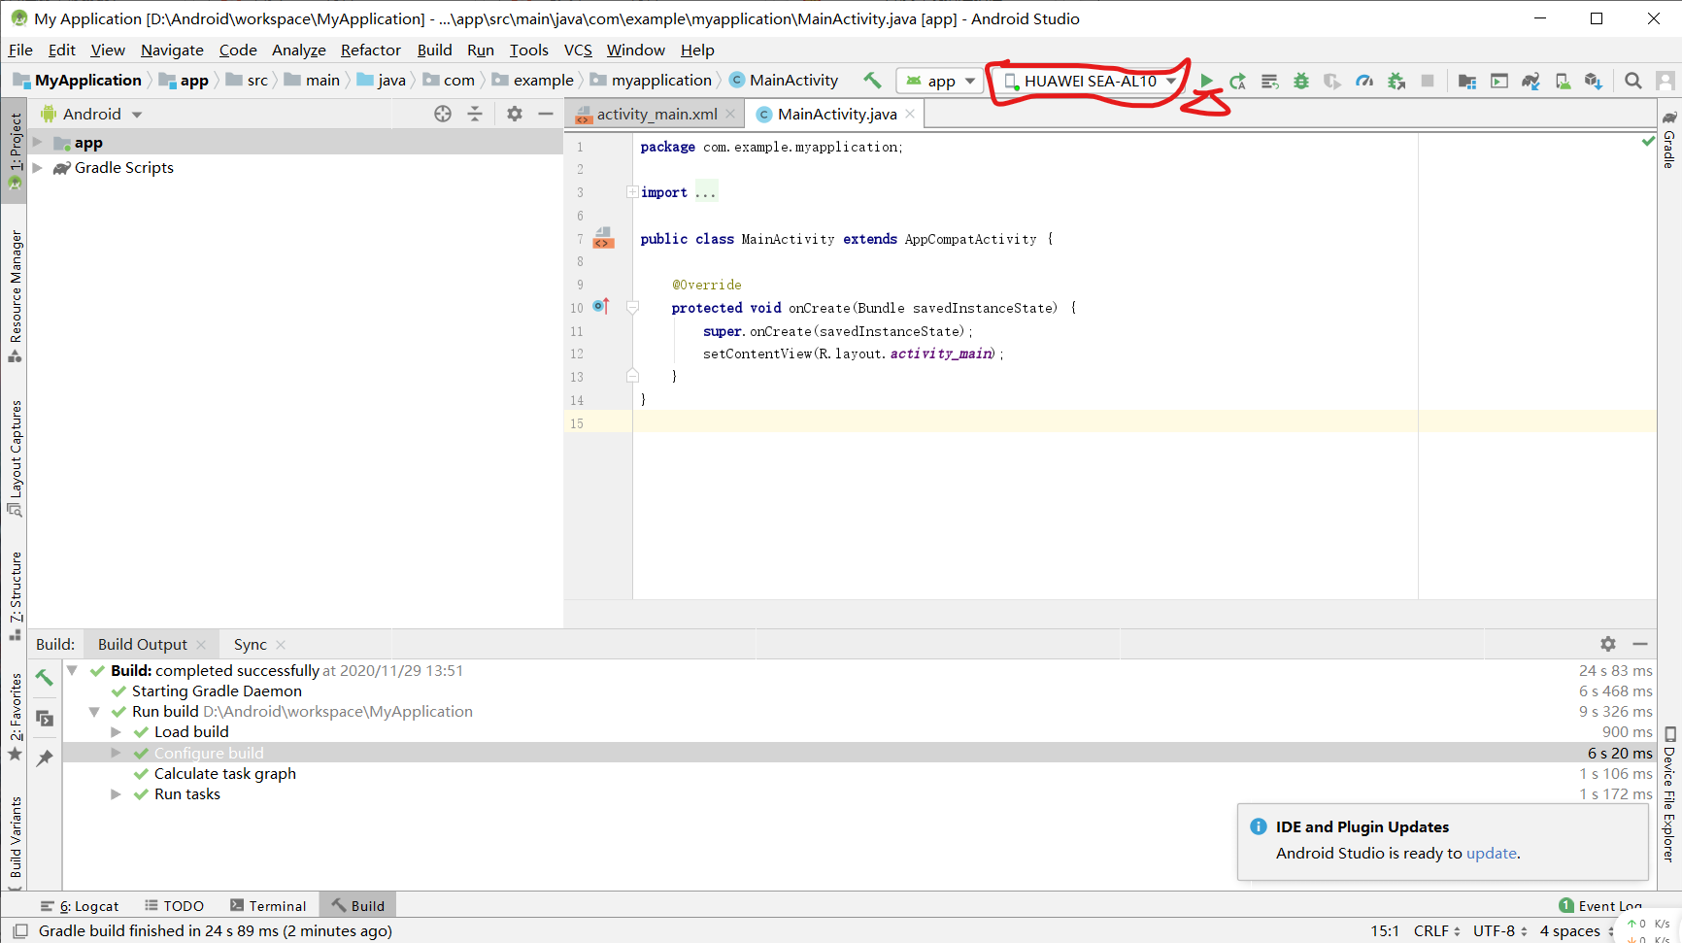Open the Terminal tool window
The height and width of the screenshot is (943, 1682).
[x=268, y=905]
